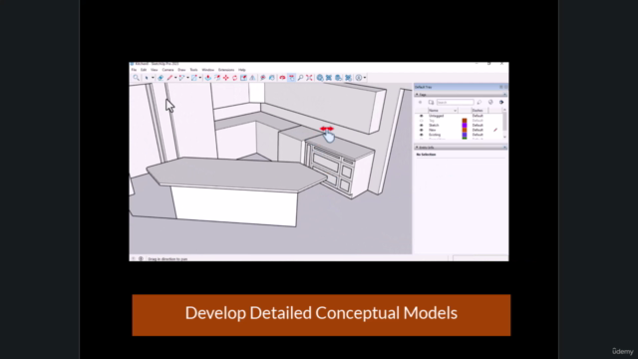
Task: Choose the Zoom magnifier tool
Action: [300, 78]
